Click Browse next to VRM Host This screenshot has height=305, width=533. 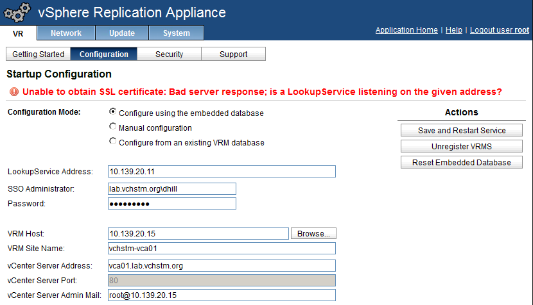tap(313, 233)
